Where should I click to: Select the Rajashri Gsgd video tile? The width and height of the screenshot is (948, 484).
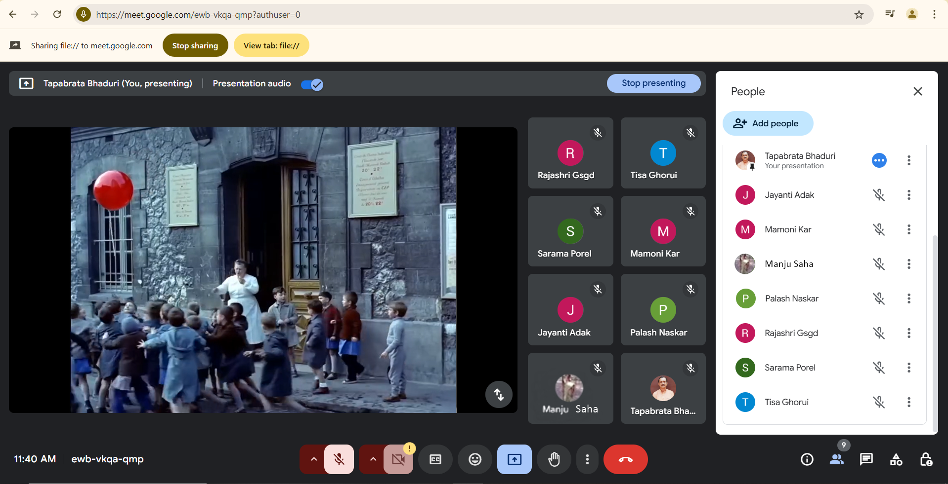570,153
